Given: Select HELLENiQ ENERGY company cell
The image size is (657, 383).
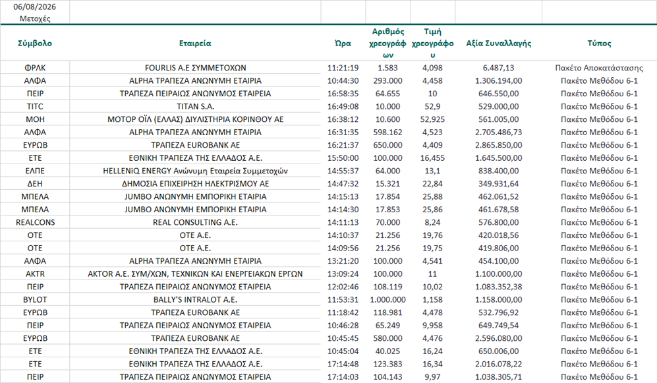Looking at the screenshot, I should tap(195, 171).
